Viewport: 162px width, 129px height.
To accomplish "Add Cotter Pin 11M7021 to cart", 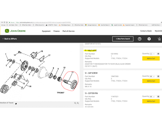I will 151,101.
